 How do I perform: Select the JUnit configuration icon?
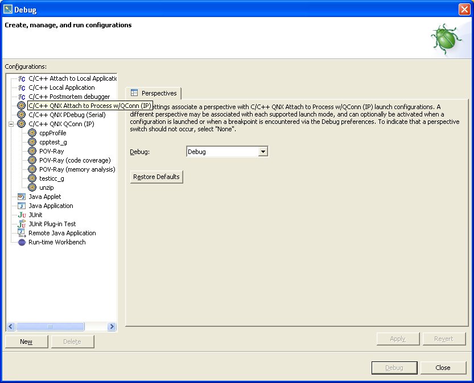click(x=22, y=215)
